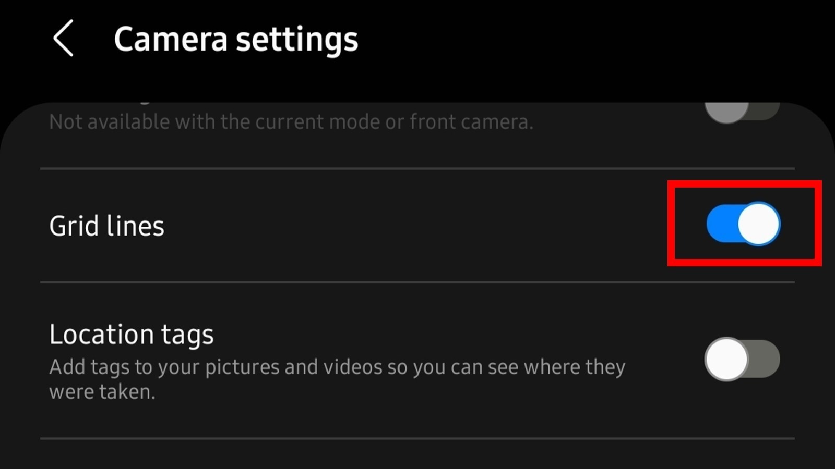Click the "were taken." description line
Viewport: 835px width, 469px height.
point(102,392)
